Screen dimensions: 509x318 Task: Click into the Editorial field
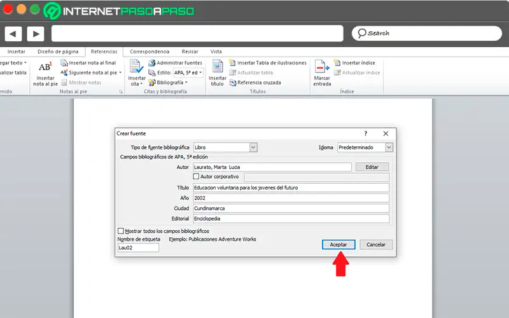coord(291,219)
